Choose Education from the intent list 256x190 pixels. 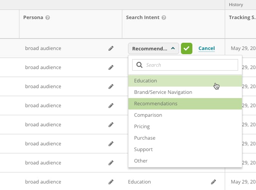coord(185,81)
